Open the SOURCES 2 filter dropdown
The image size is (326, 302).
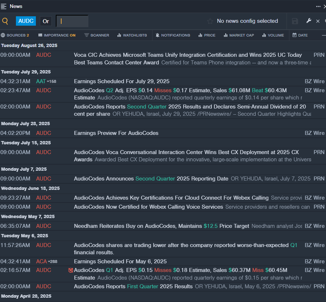(15, 35)
